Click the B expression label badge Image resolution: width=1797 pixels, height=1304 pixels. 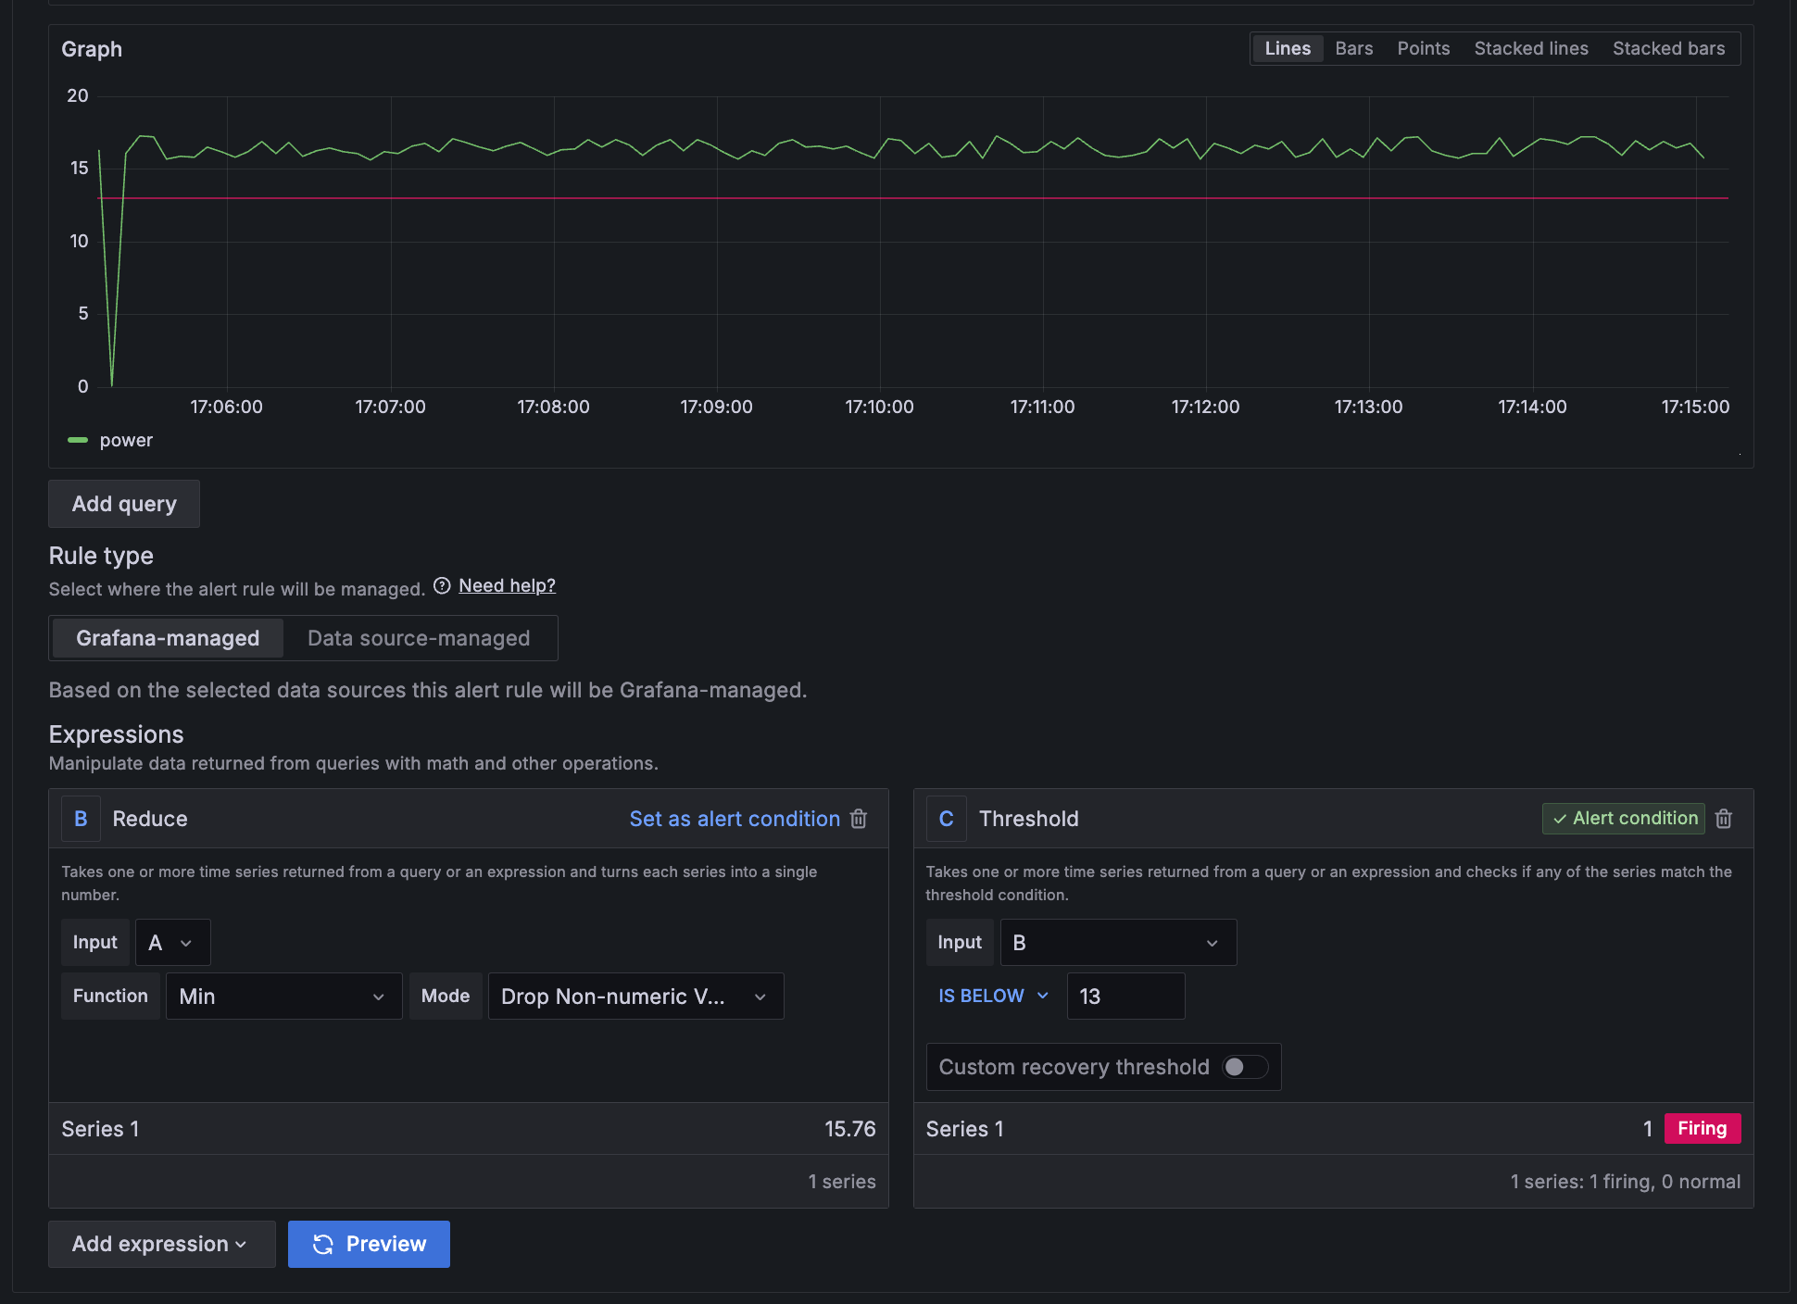click(81, 819)
